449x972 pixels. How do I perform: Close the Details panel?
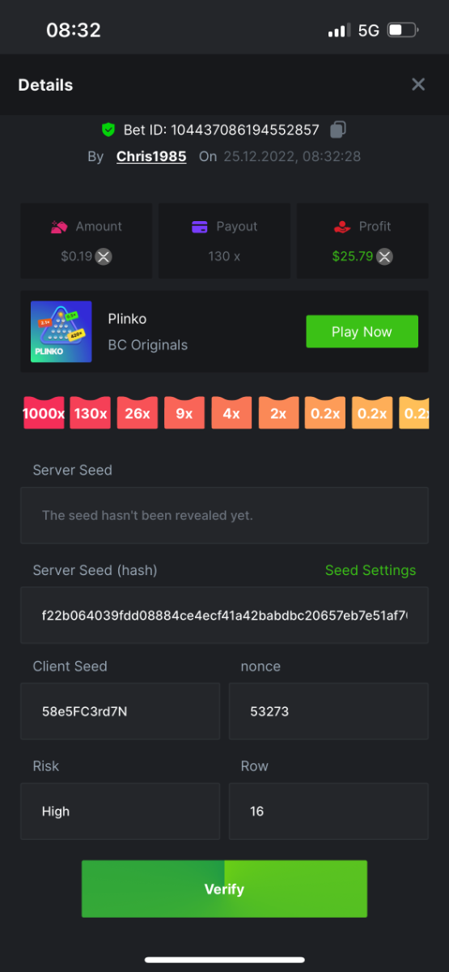(418, 84)
